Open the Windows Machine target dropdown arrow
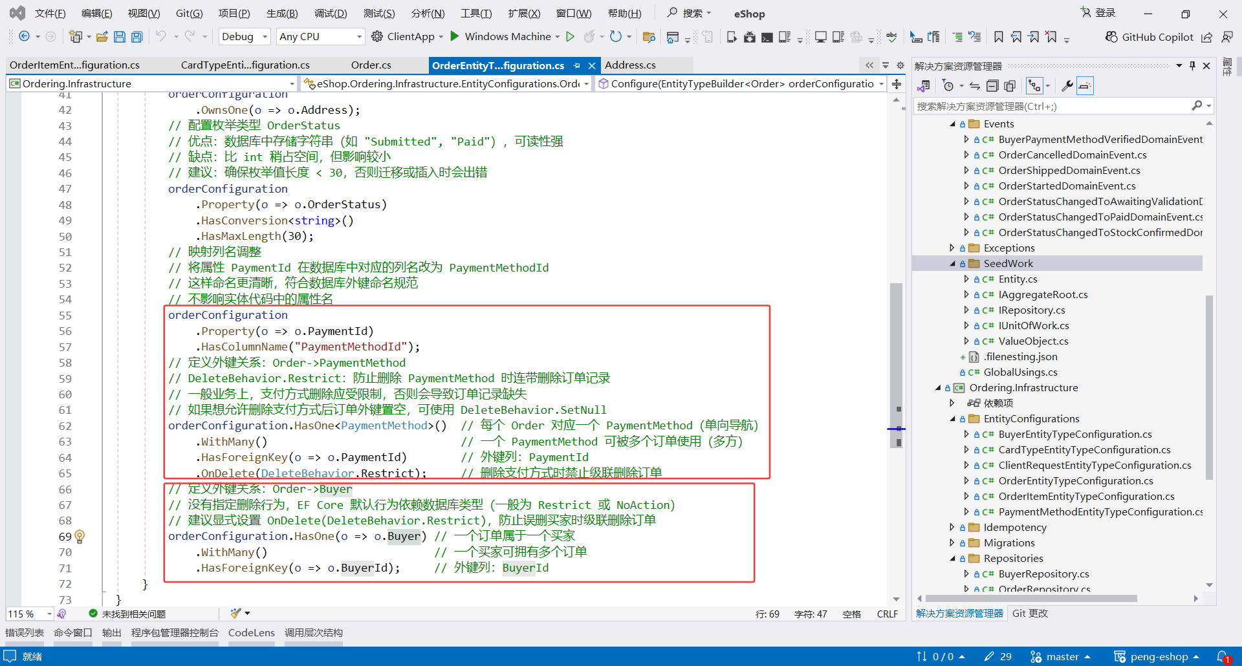This screenshot has height=666, width=1242. (x=557, y=37)
